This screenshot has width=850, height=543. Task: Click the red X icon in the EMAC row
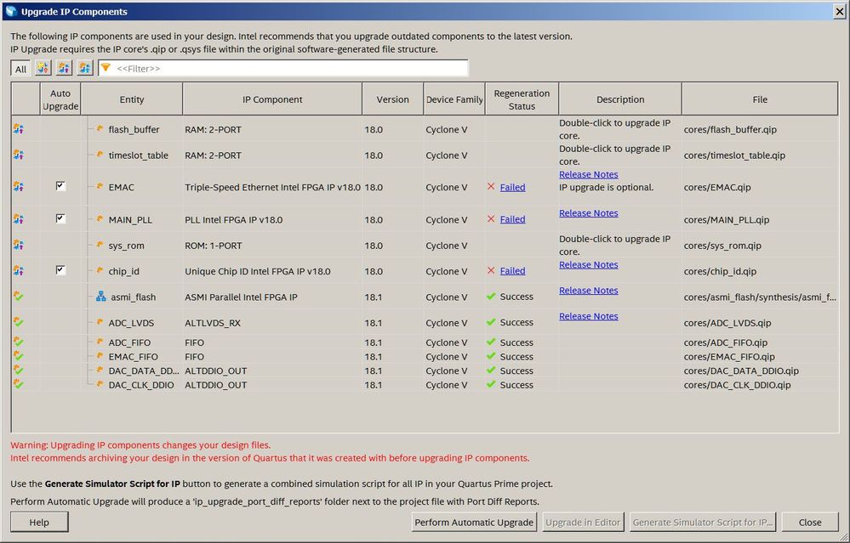tap(491, 187)
